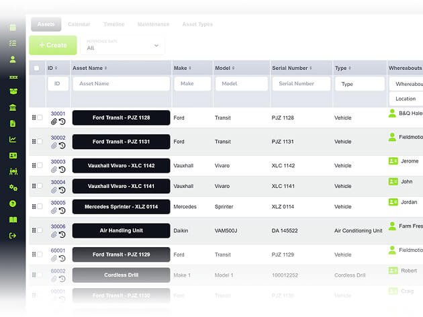
Task: Switch to the Timeline tab
Action: click(x=114, y=24)
